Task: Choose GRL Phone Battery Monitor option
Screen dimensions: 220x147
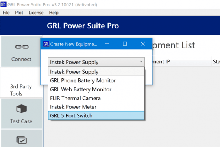Action: [x=96, y=80]
